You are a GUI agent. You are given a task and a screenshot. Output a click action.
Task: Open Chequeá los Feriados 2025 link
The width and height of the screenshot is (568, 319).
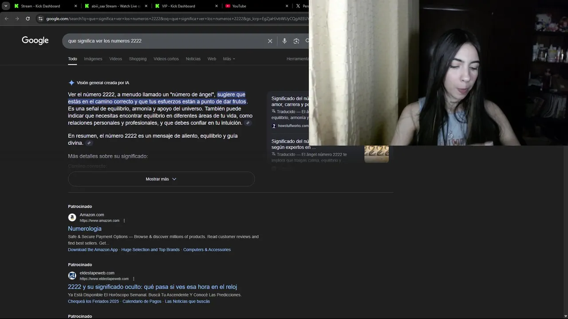coord(93,302)
